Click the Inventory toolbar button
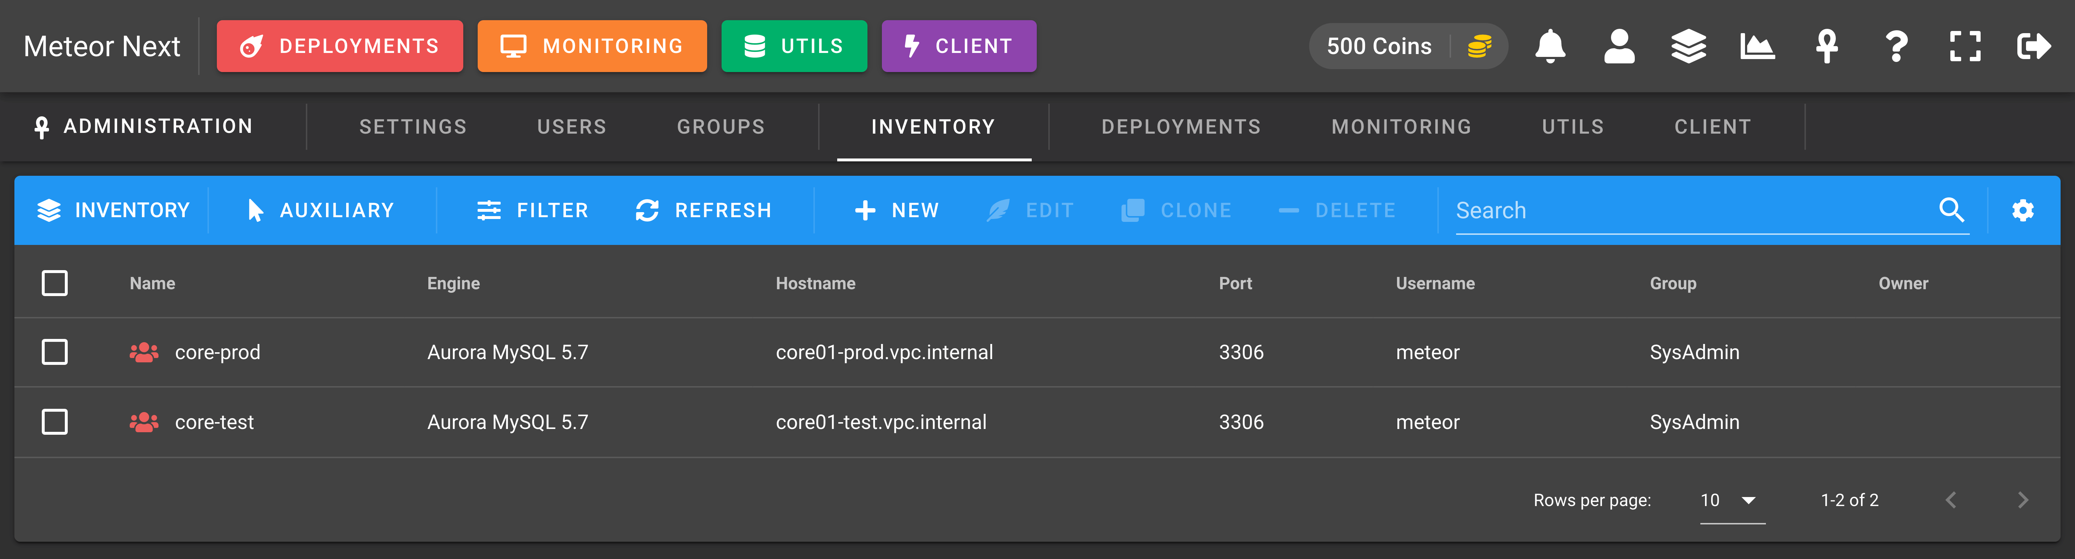The width and height of the screenshot is (2075, 559). [113, 210]
